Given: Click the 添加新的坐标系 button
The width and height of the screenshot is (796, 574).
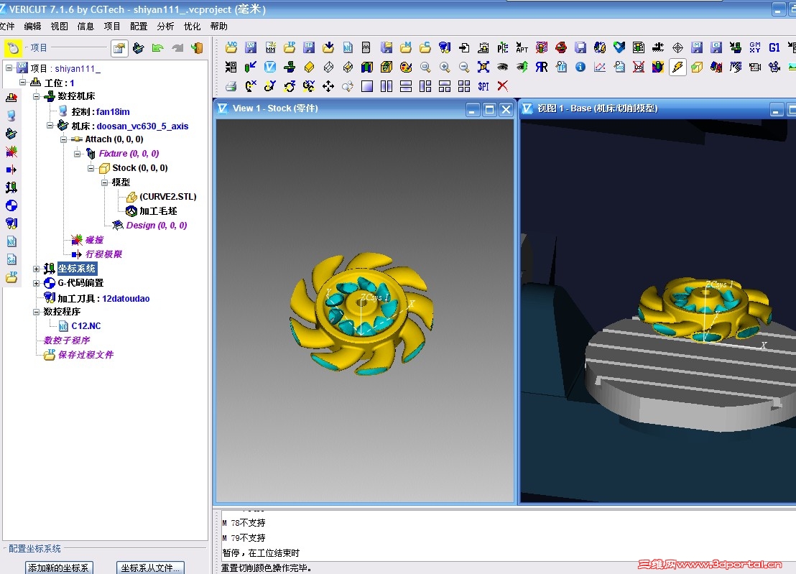Looking at the screenshot, I should 59,568.
